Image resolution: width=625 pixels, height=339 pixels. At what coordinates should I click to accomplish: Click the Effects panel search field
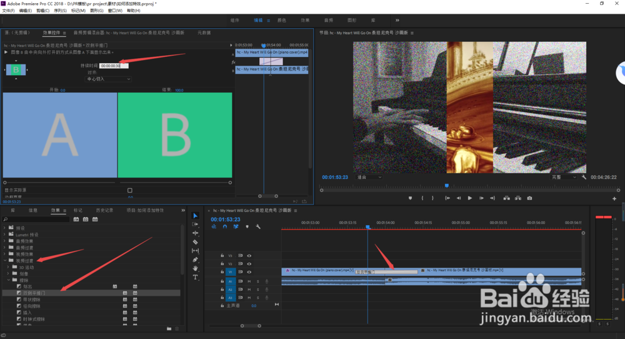tap(37, 220)
